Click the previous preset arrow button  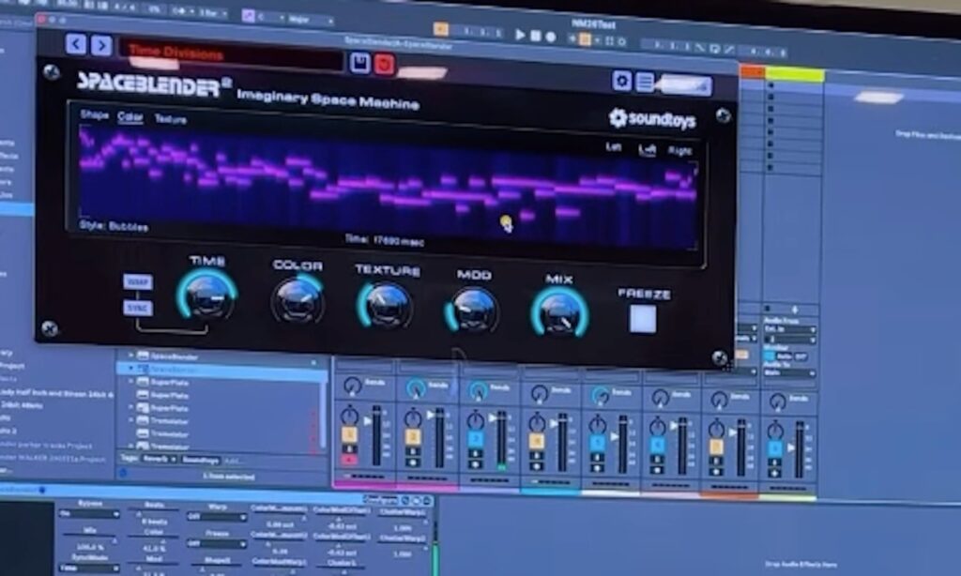coord(76,45)
